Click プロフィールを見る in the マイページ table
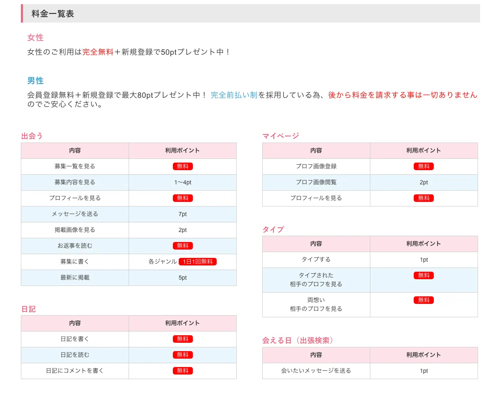This screenshot has height=418, width=501. point(316,198)
